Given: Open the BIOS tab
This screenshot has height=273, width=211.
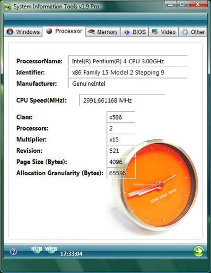Looking at the screenshot, I should [x=135, y=32].
